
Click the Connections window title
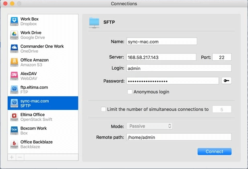(x=124, y=4)
